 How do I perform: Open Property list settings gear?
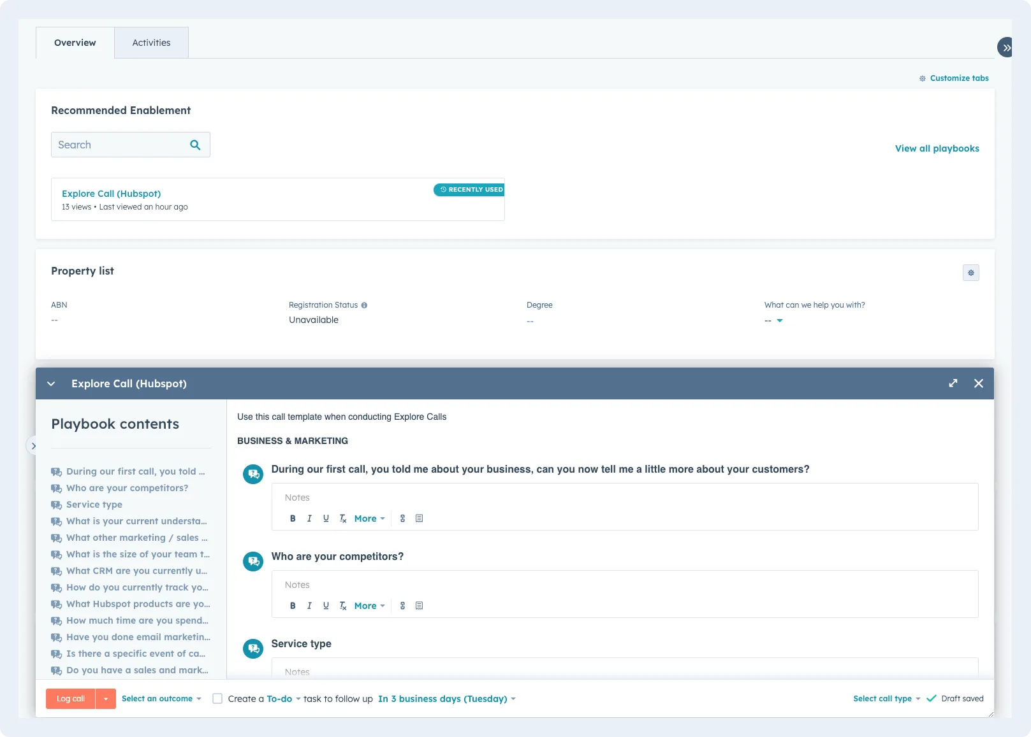click(970, 273)
